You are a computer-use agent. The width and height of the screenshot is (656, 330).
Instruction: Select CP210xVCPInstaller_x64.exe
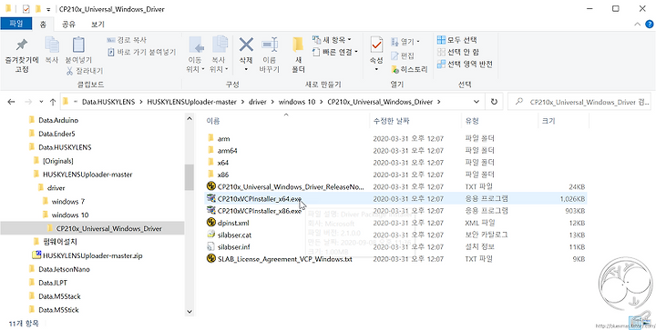pyautogui.click(x=260, y=198)
